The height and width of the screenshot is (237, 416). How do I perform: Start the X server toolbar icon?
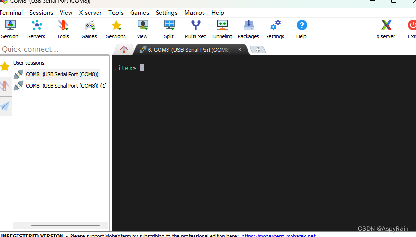(386, 26)
